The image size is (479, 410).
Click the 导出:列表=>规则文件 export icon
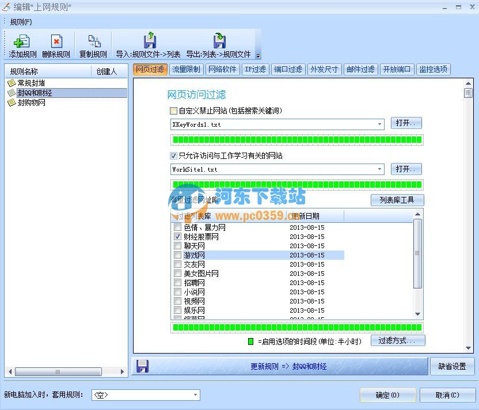[x=219, y=41]
